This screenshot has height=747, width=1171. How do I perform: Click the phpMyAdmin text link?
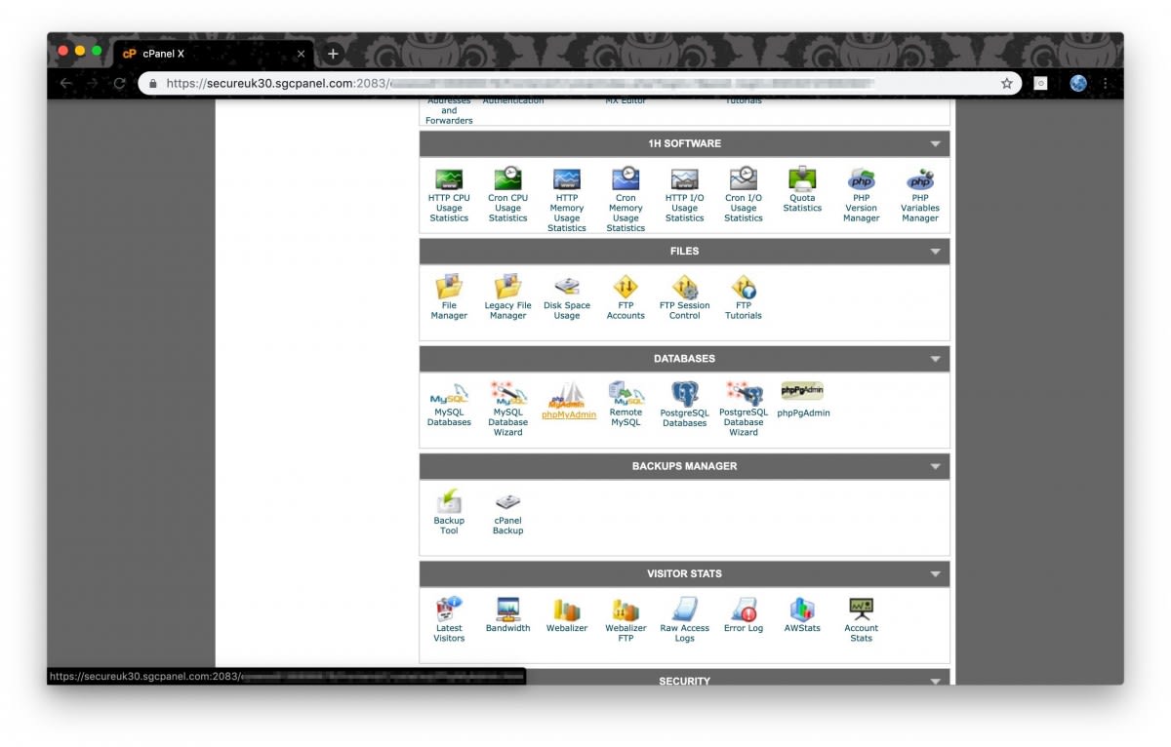click(569, 414)
